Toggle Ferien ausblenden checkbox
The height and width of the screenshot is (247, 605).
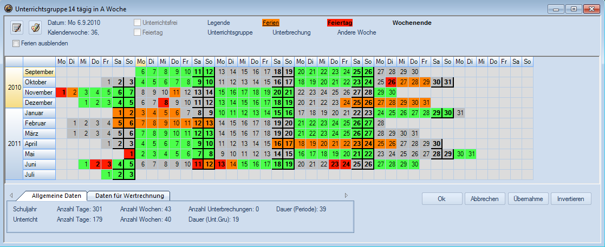pyautogui.click(x=16, y=43)
